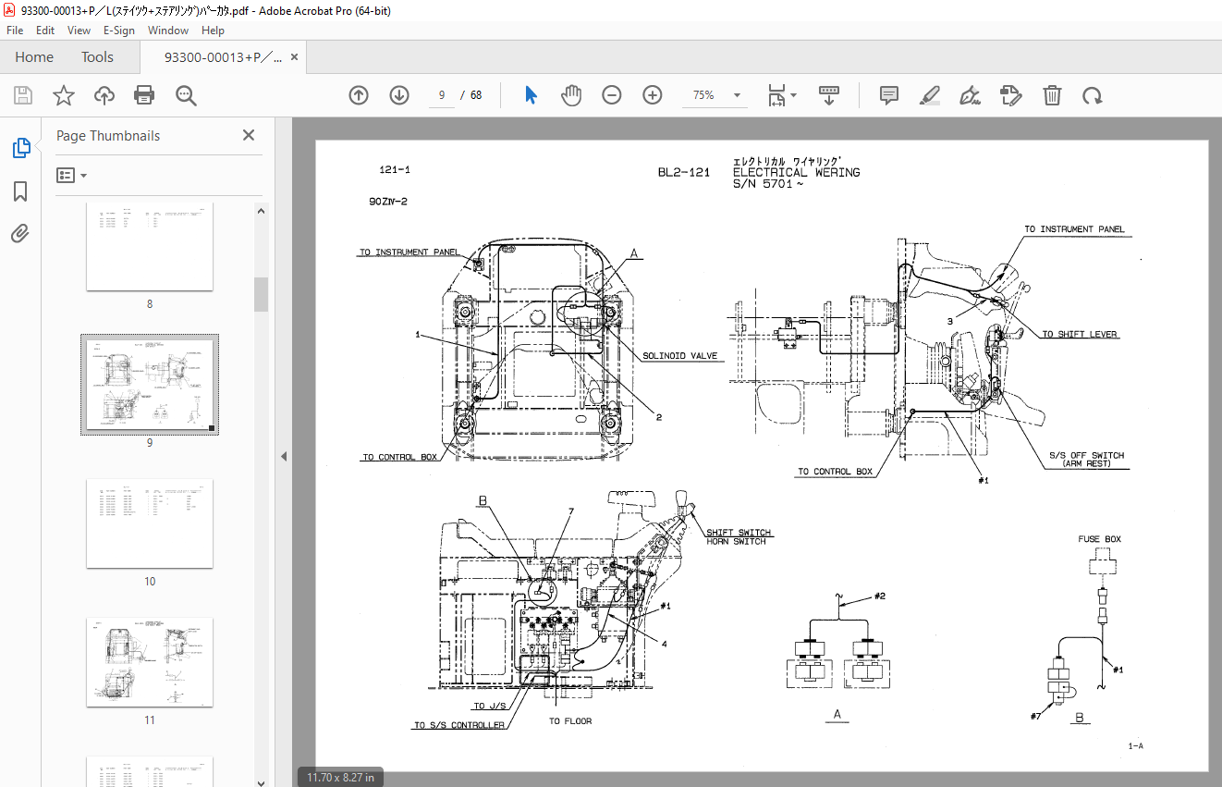Open the View menu

[79, 31]
